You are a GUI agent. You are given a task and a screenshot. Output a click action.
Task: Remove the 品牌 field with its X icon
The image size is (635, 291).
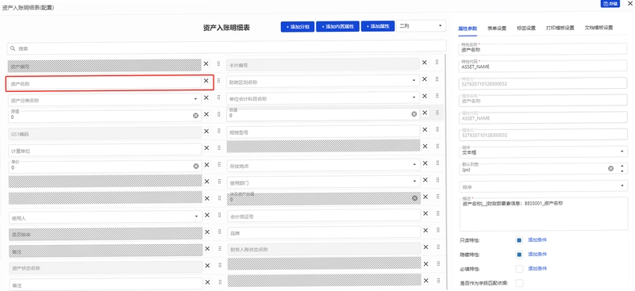[425, 230]
